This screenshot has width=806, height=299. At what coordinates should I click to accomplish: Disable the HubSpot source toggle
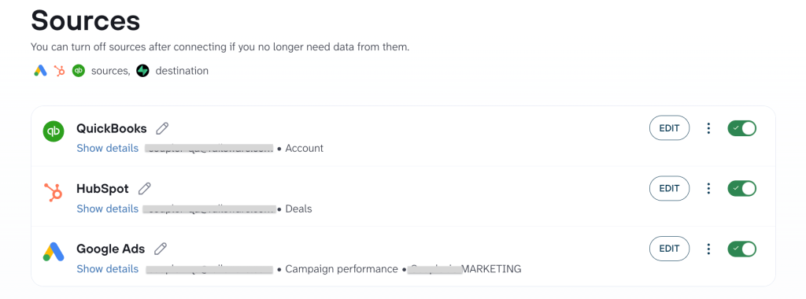[x=741, y=189]
